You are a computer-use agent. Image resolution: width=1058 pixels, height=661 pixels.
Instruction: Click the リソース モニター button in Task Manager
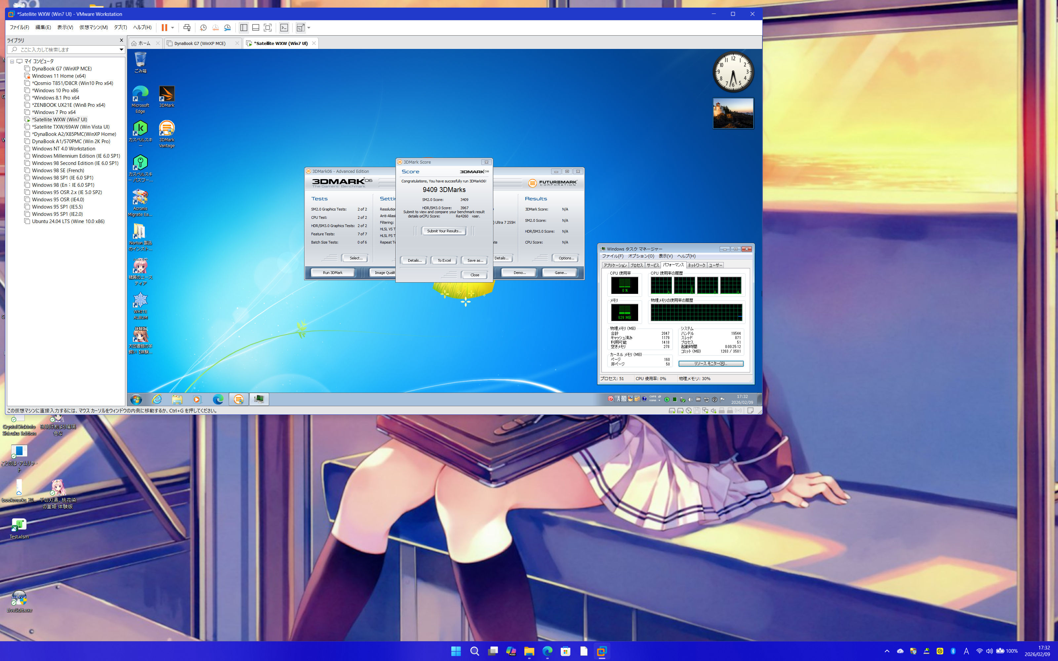click(x=711, y=364)
